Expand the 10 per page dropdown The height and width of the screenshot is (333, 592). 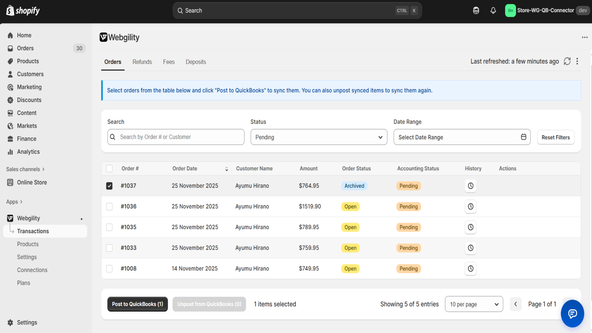474,304
